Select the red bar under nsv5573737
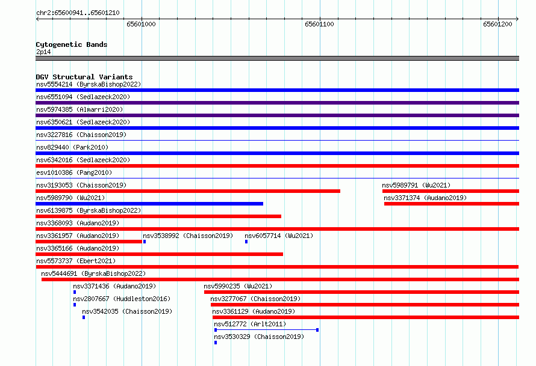This screenshot has width=536, height=366. coord(277,267)
